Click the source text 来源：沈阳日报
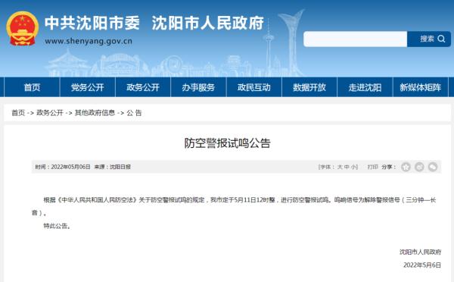 coord(112,167)
